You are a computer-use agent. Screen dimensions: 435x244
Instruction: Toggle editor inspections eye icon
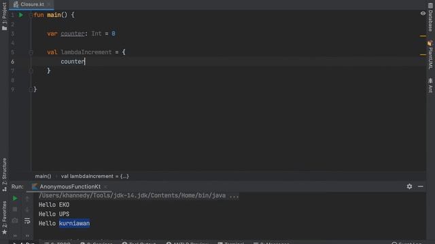coord(423,14)
